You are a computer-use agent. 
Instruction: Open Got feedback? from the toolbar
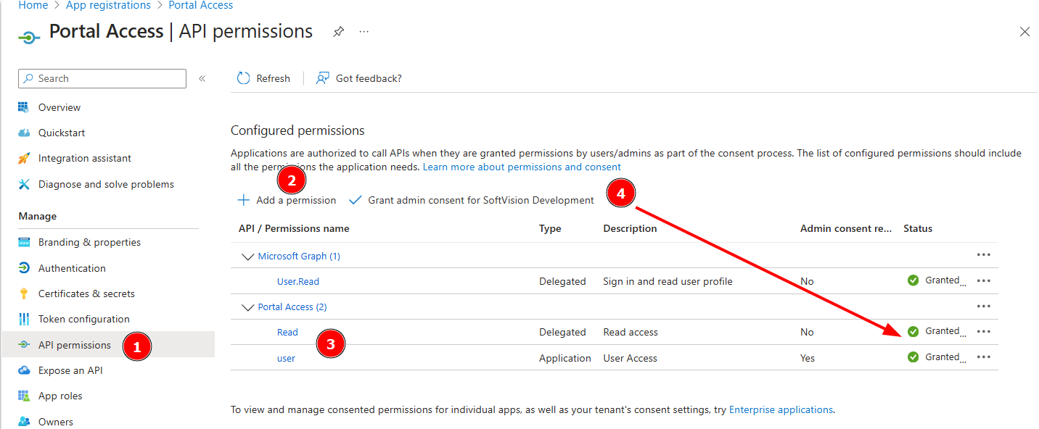click(x=359, y=78)
